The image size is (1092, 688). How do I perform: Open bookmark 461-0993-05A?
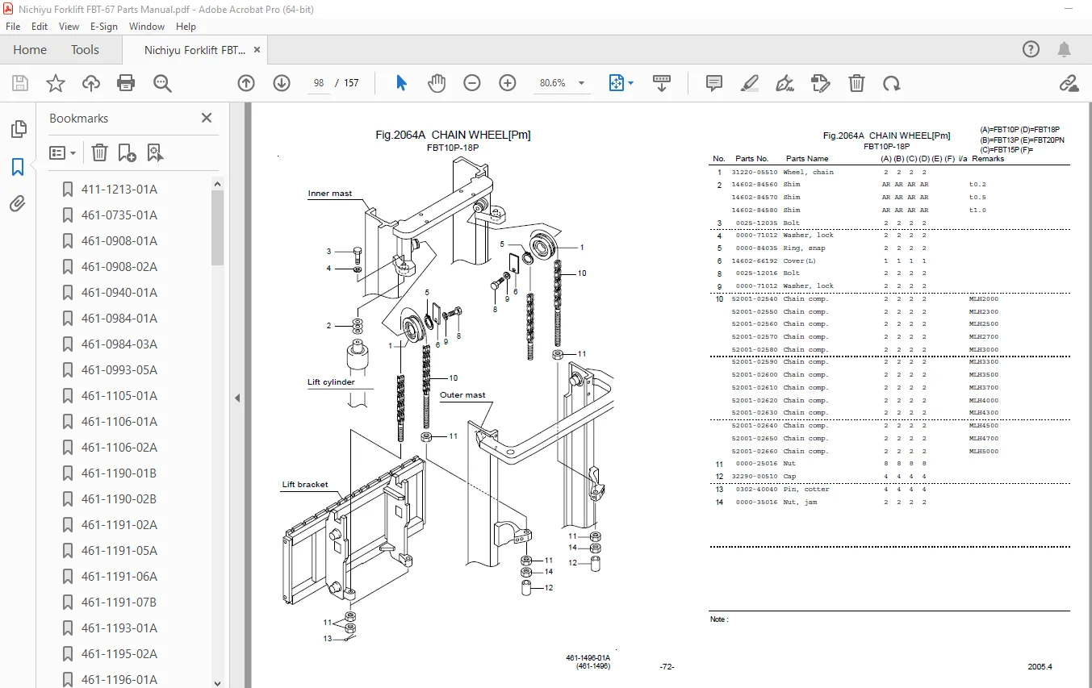pos(119,370)
